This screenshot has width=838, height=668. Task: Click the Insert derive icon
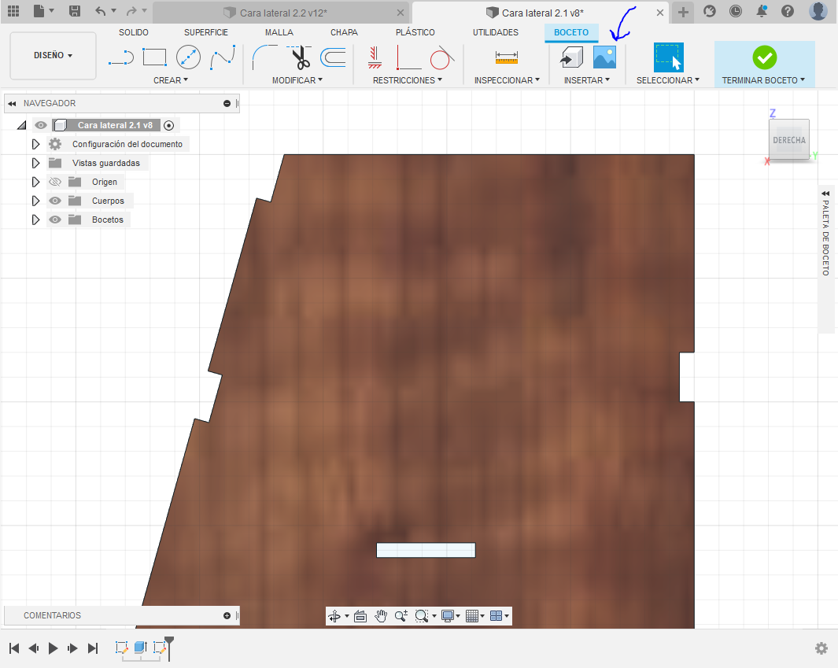coord(571,57)
